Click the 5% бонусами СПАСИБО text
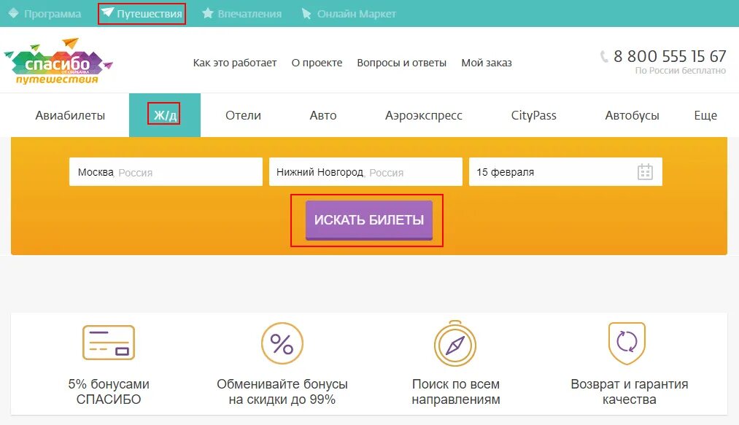 109,391
